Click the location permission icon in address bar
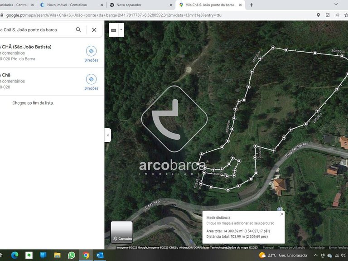348x261 pixels. (x=318, y=15)
